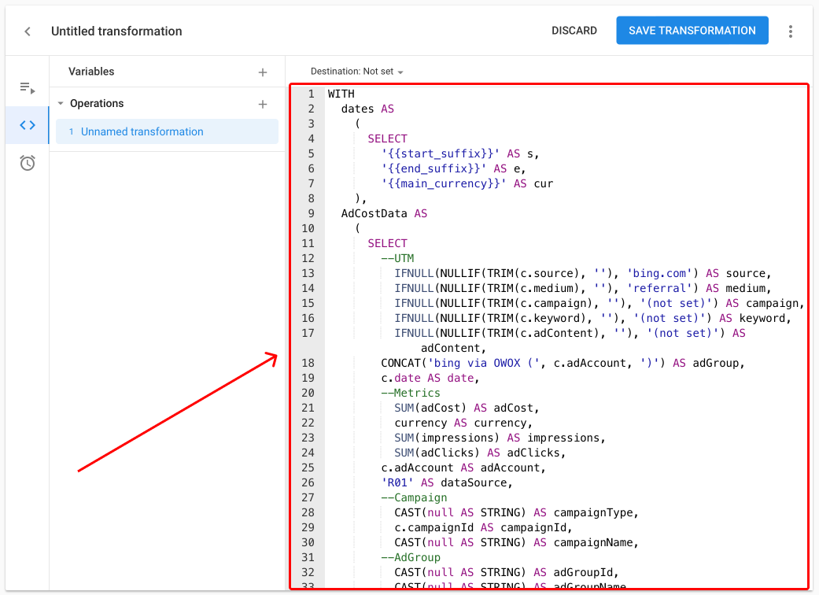Image resolution: width=819 pixels, height=595 pixels.
Task: Click the 'R01' AS dataSource line
Action: click(447, 482)
